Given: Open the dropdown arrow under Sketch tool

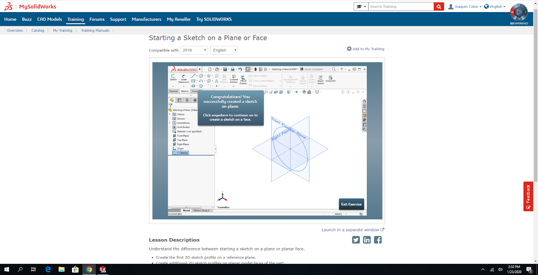Looking at the screenshot, I should pos(173,86).
